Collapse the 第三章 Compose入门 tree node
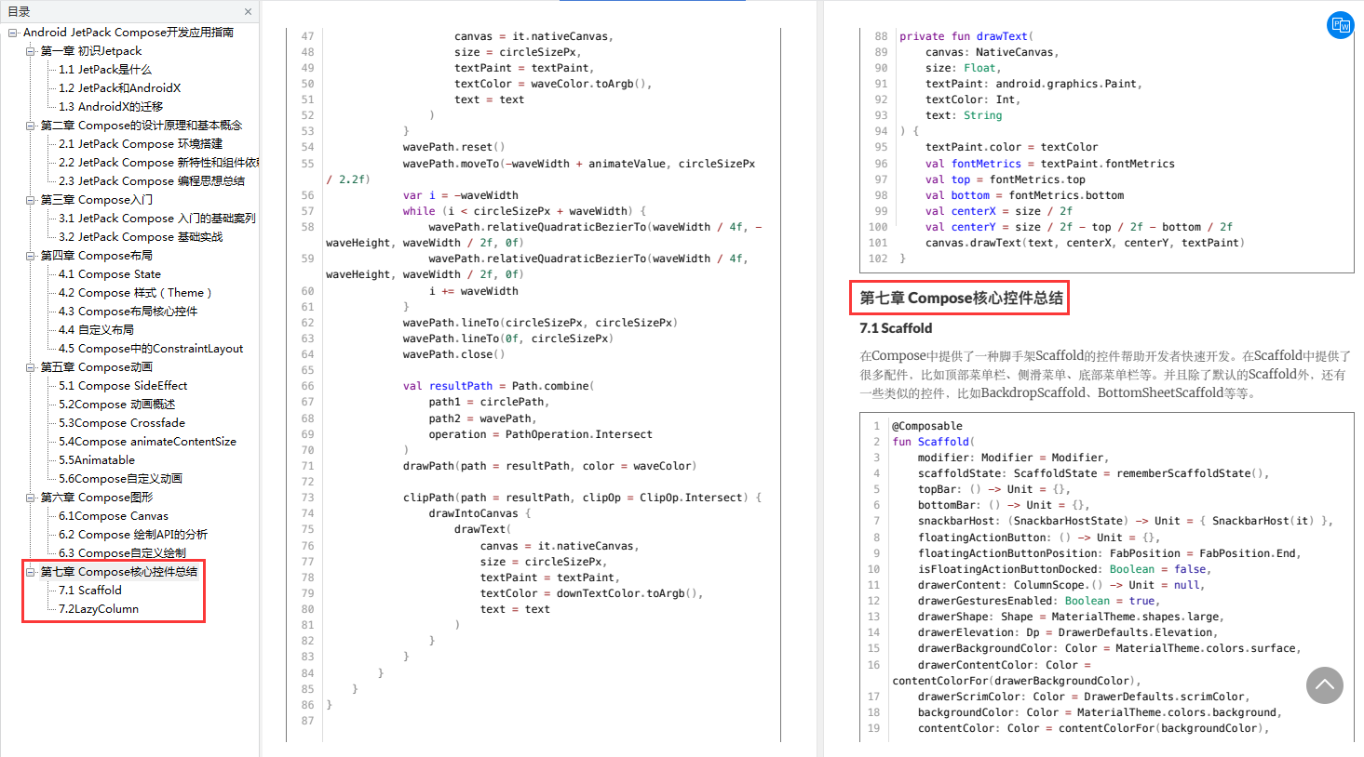Screen dimensions: 1364x757 pos(31,200)
